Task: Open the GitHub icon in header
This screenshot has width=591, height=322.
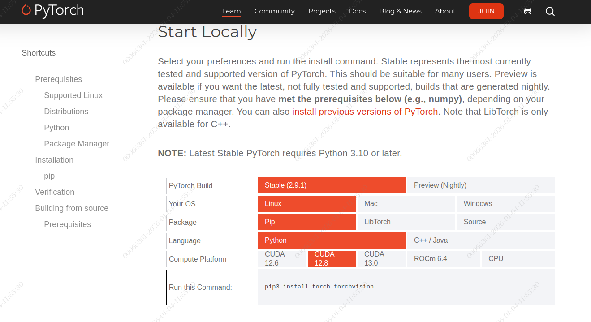Action: [528, 11]
